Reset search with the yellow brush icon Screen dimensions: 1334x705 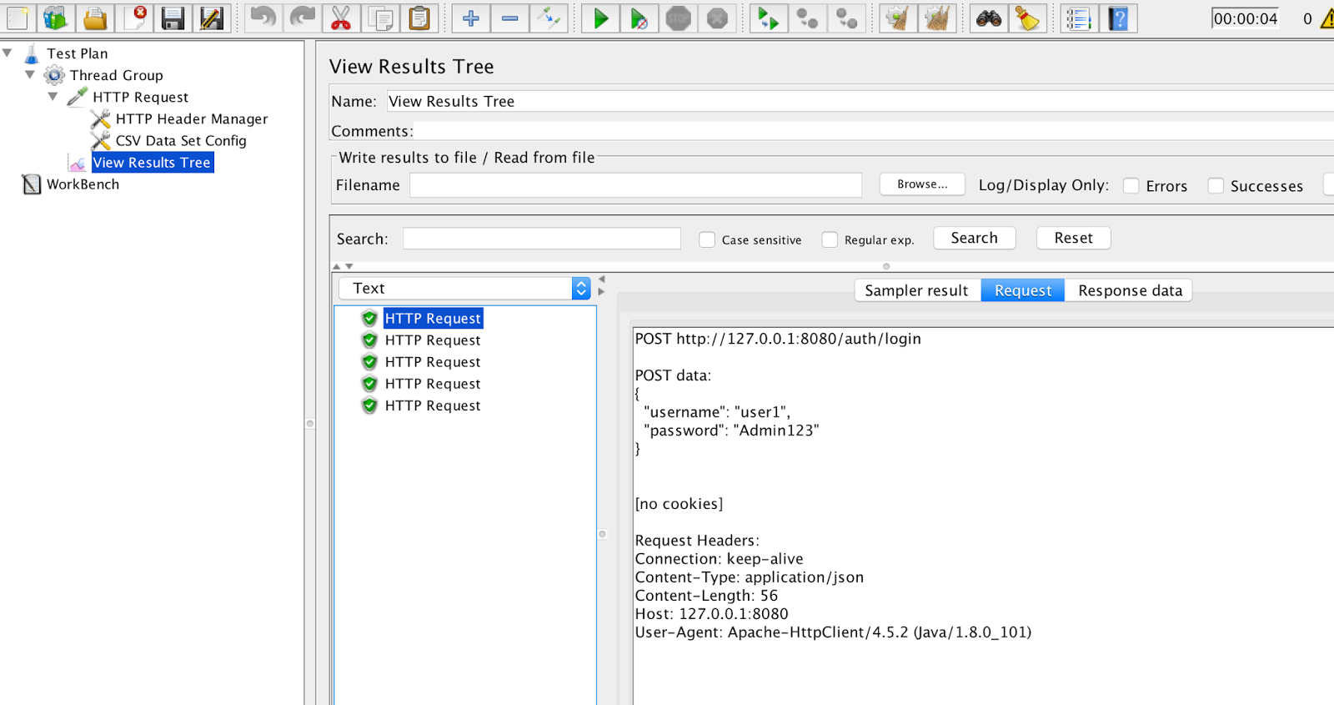click(1028, 18)
